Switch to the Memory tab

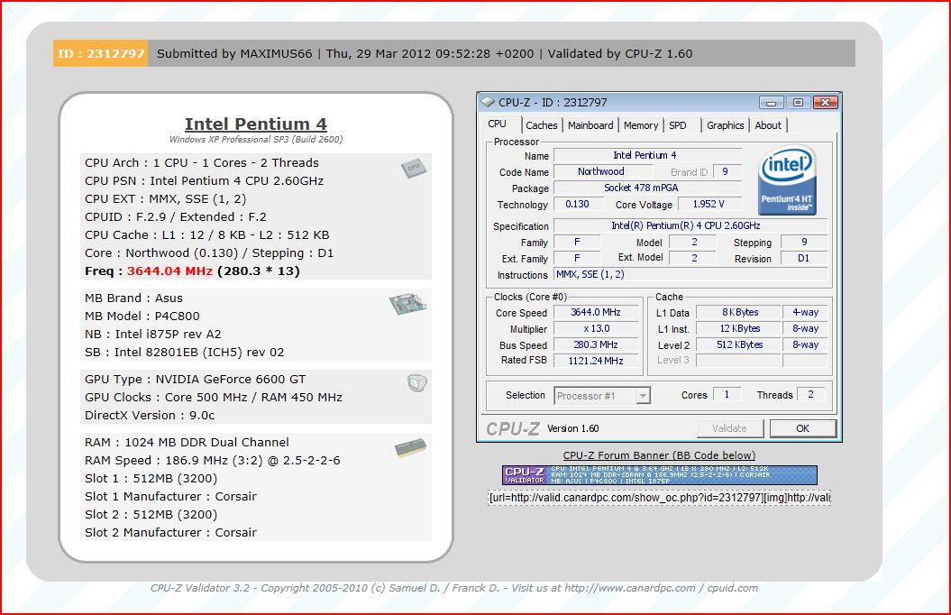pos(641,125)
